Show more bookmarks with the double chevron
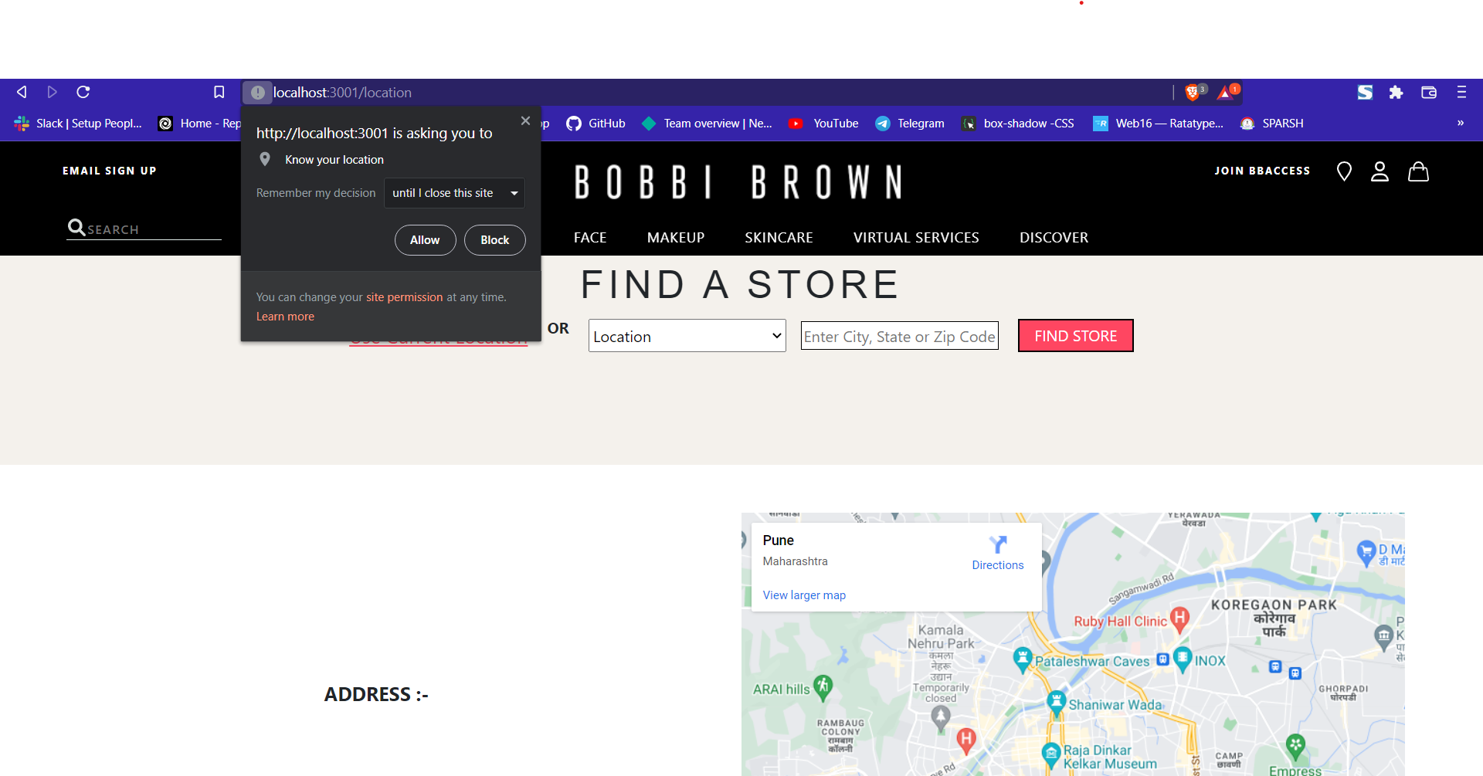Screen dimensions: 1483x776 pyautogui.click(x=1461, y=123)
